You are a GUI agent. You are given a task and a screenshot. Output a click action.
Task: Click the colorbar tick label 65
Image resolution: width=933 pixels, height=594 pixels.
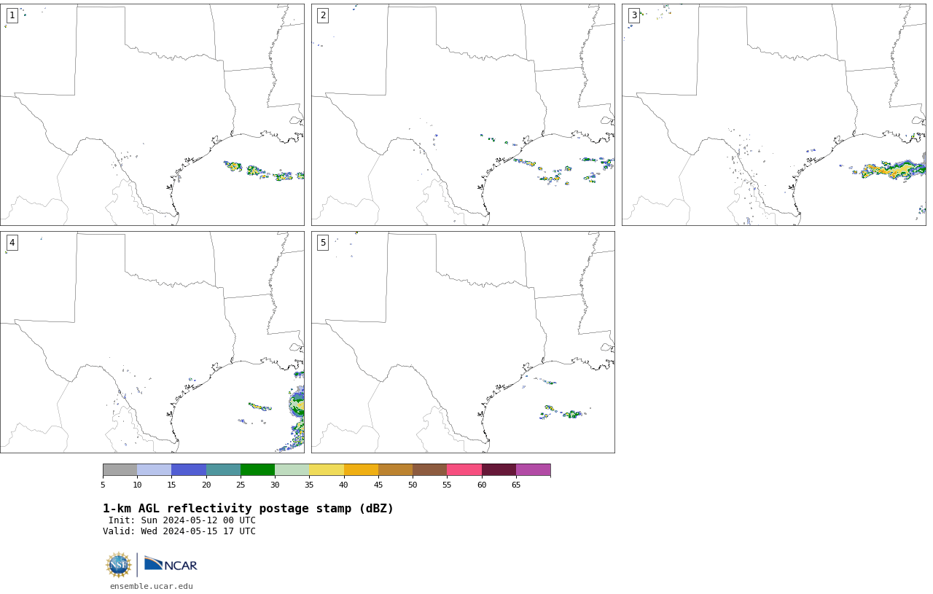point(516,485)
